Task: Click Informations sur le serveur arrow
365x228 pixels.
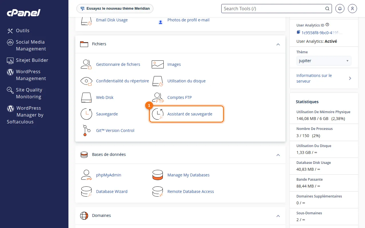Action: 350,78
